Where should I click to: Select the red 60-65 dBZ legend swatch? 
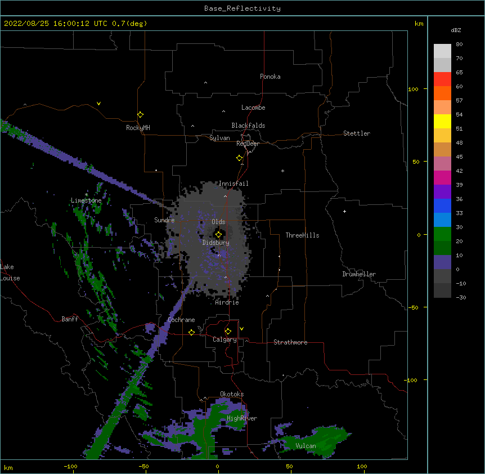click(442, 79)
